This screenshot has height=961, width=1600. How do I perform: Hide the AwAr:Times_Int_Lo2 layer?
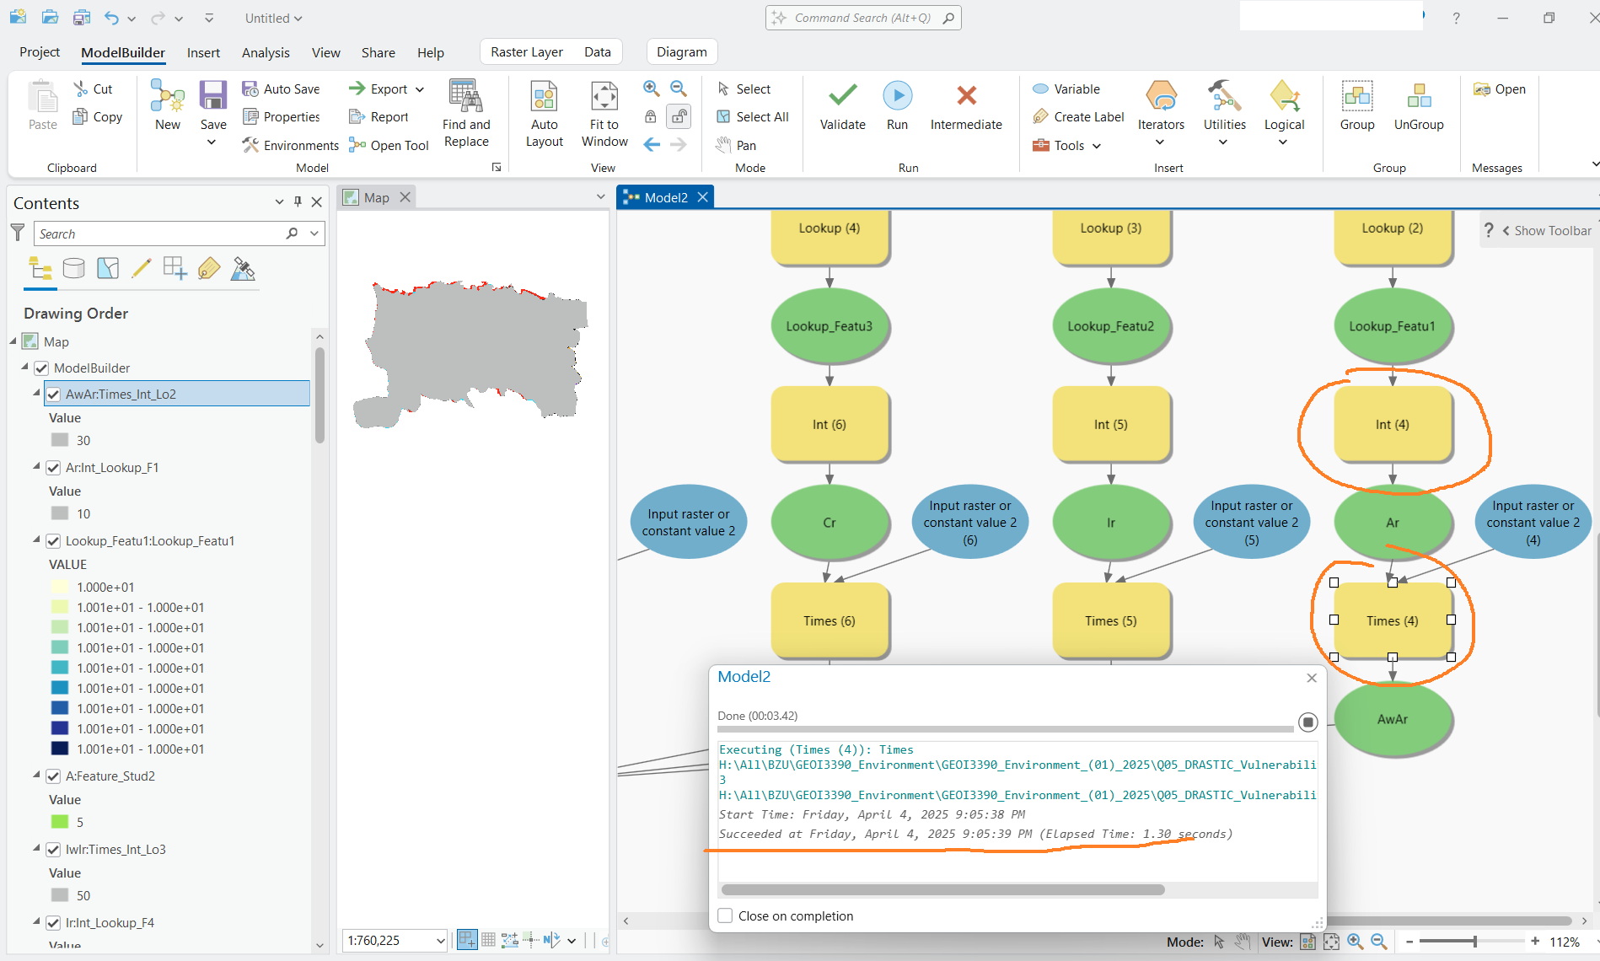pos(54,394)
